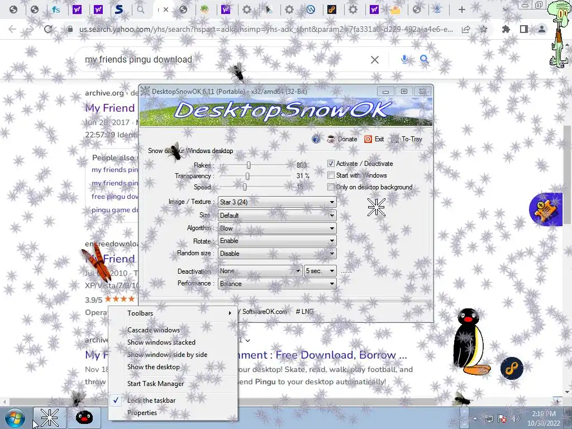Image resolution: width=572 pixels, height=429 pixels.
Task: Enable Start with Windows checkbox
Action: click(331, 175)
